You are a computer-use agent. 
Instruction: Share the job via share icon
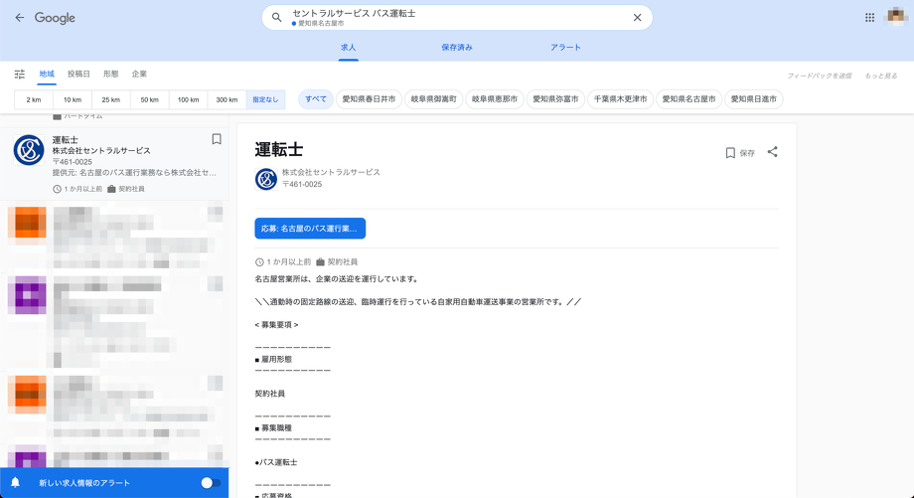(x=772, y=152)
